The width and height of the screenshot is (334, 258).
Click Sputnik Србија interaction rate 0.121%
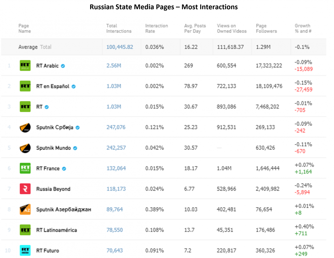154,127
